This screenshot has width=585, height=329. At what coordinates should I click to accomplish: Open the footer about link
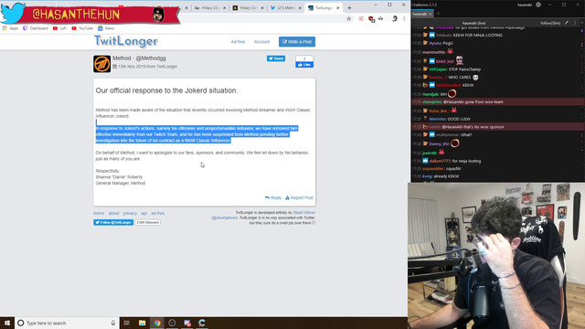[x=113, y=213]
